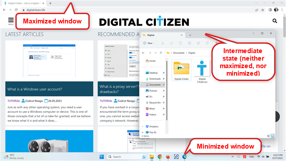Switch Explorer to large icons view

pos(273,136)
